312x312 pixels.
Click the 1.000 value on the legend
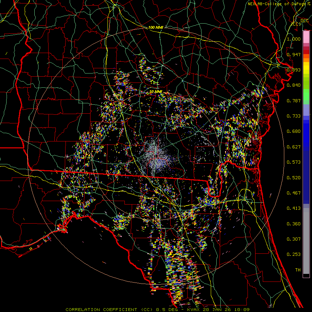click(x=294, y=39)
